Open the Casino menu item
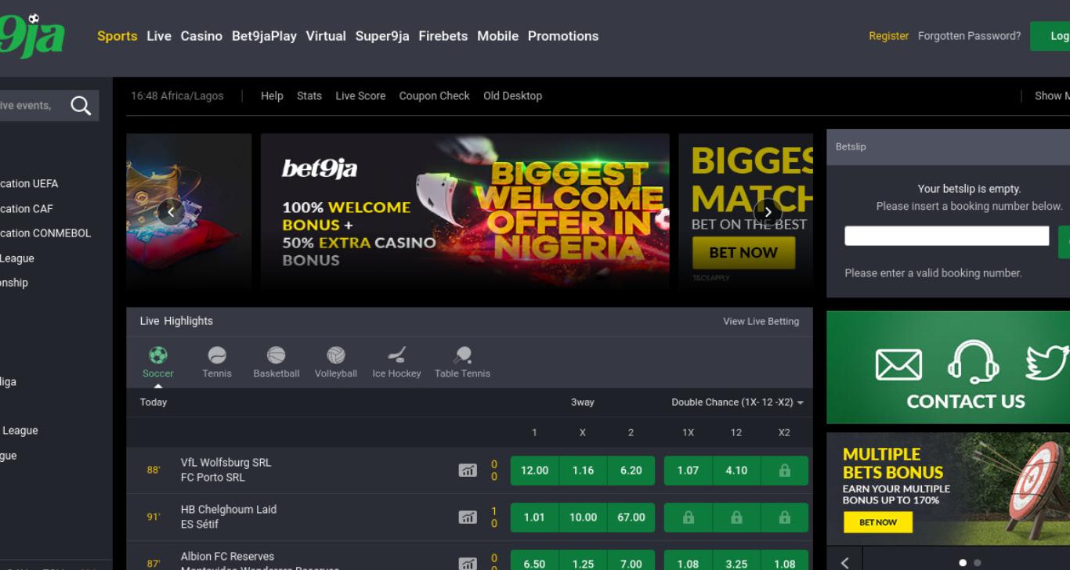 click(201, 36)
